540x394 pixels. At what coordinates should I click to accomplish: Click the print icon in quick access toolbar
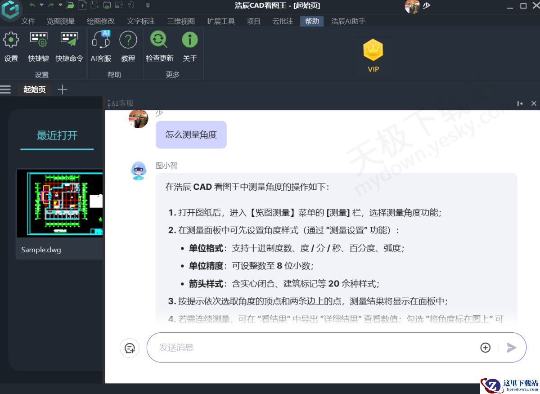[107, 5]
